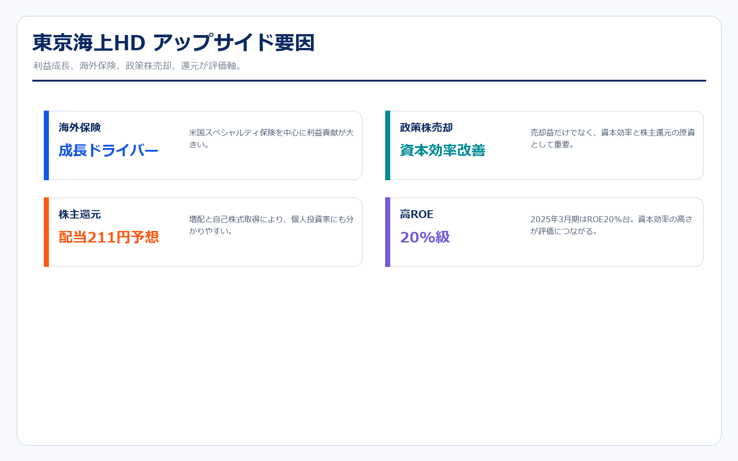Click the 高ROE card heading

(417, 214)
